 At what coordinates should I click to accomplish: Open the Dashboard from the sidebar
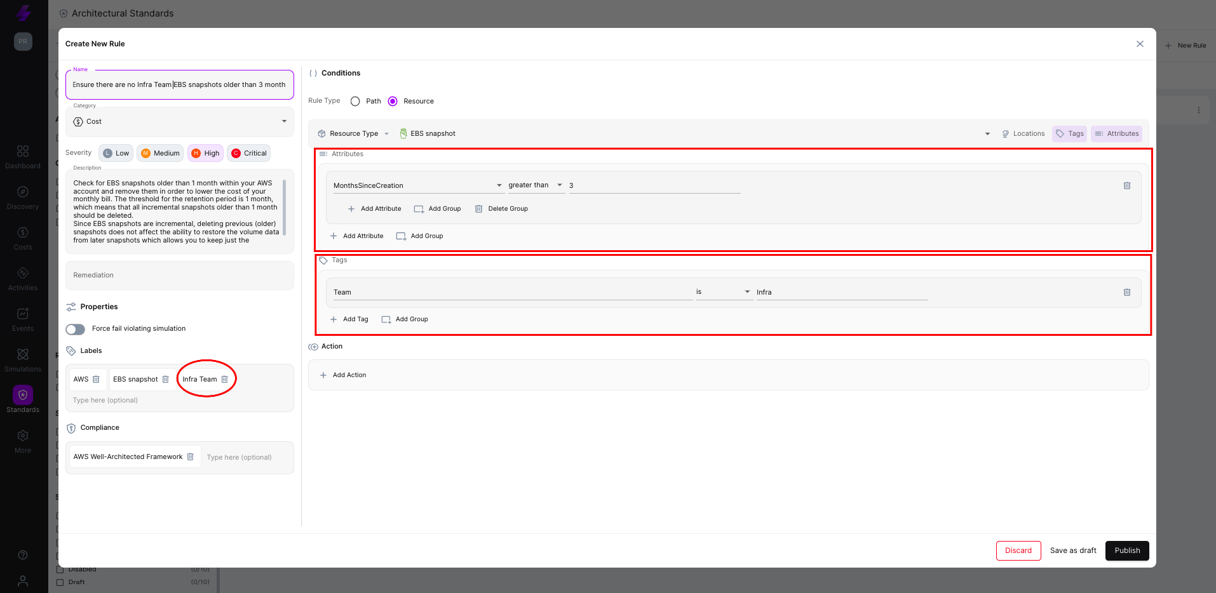coord(23,155)
